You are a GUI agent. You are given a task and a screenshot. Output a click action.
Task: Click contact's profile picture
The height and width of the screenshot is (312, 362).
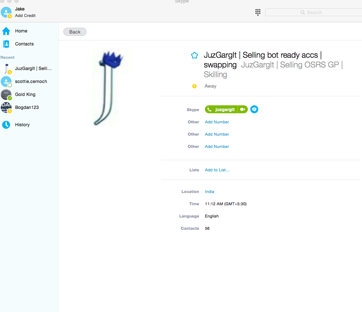109,87
